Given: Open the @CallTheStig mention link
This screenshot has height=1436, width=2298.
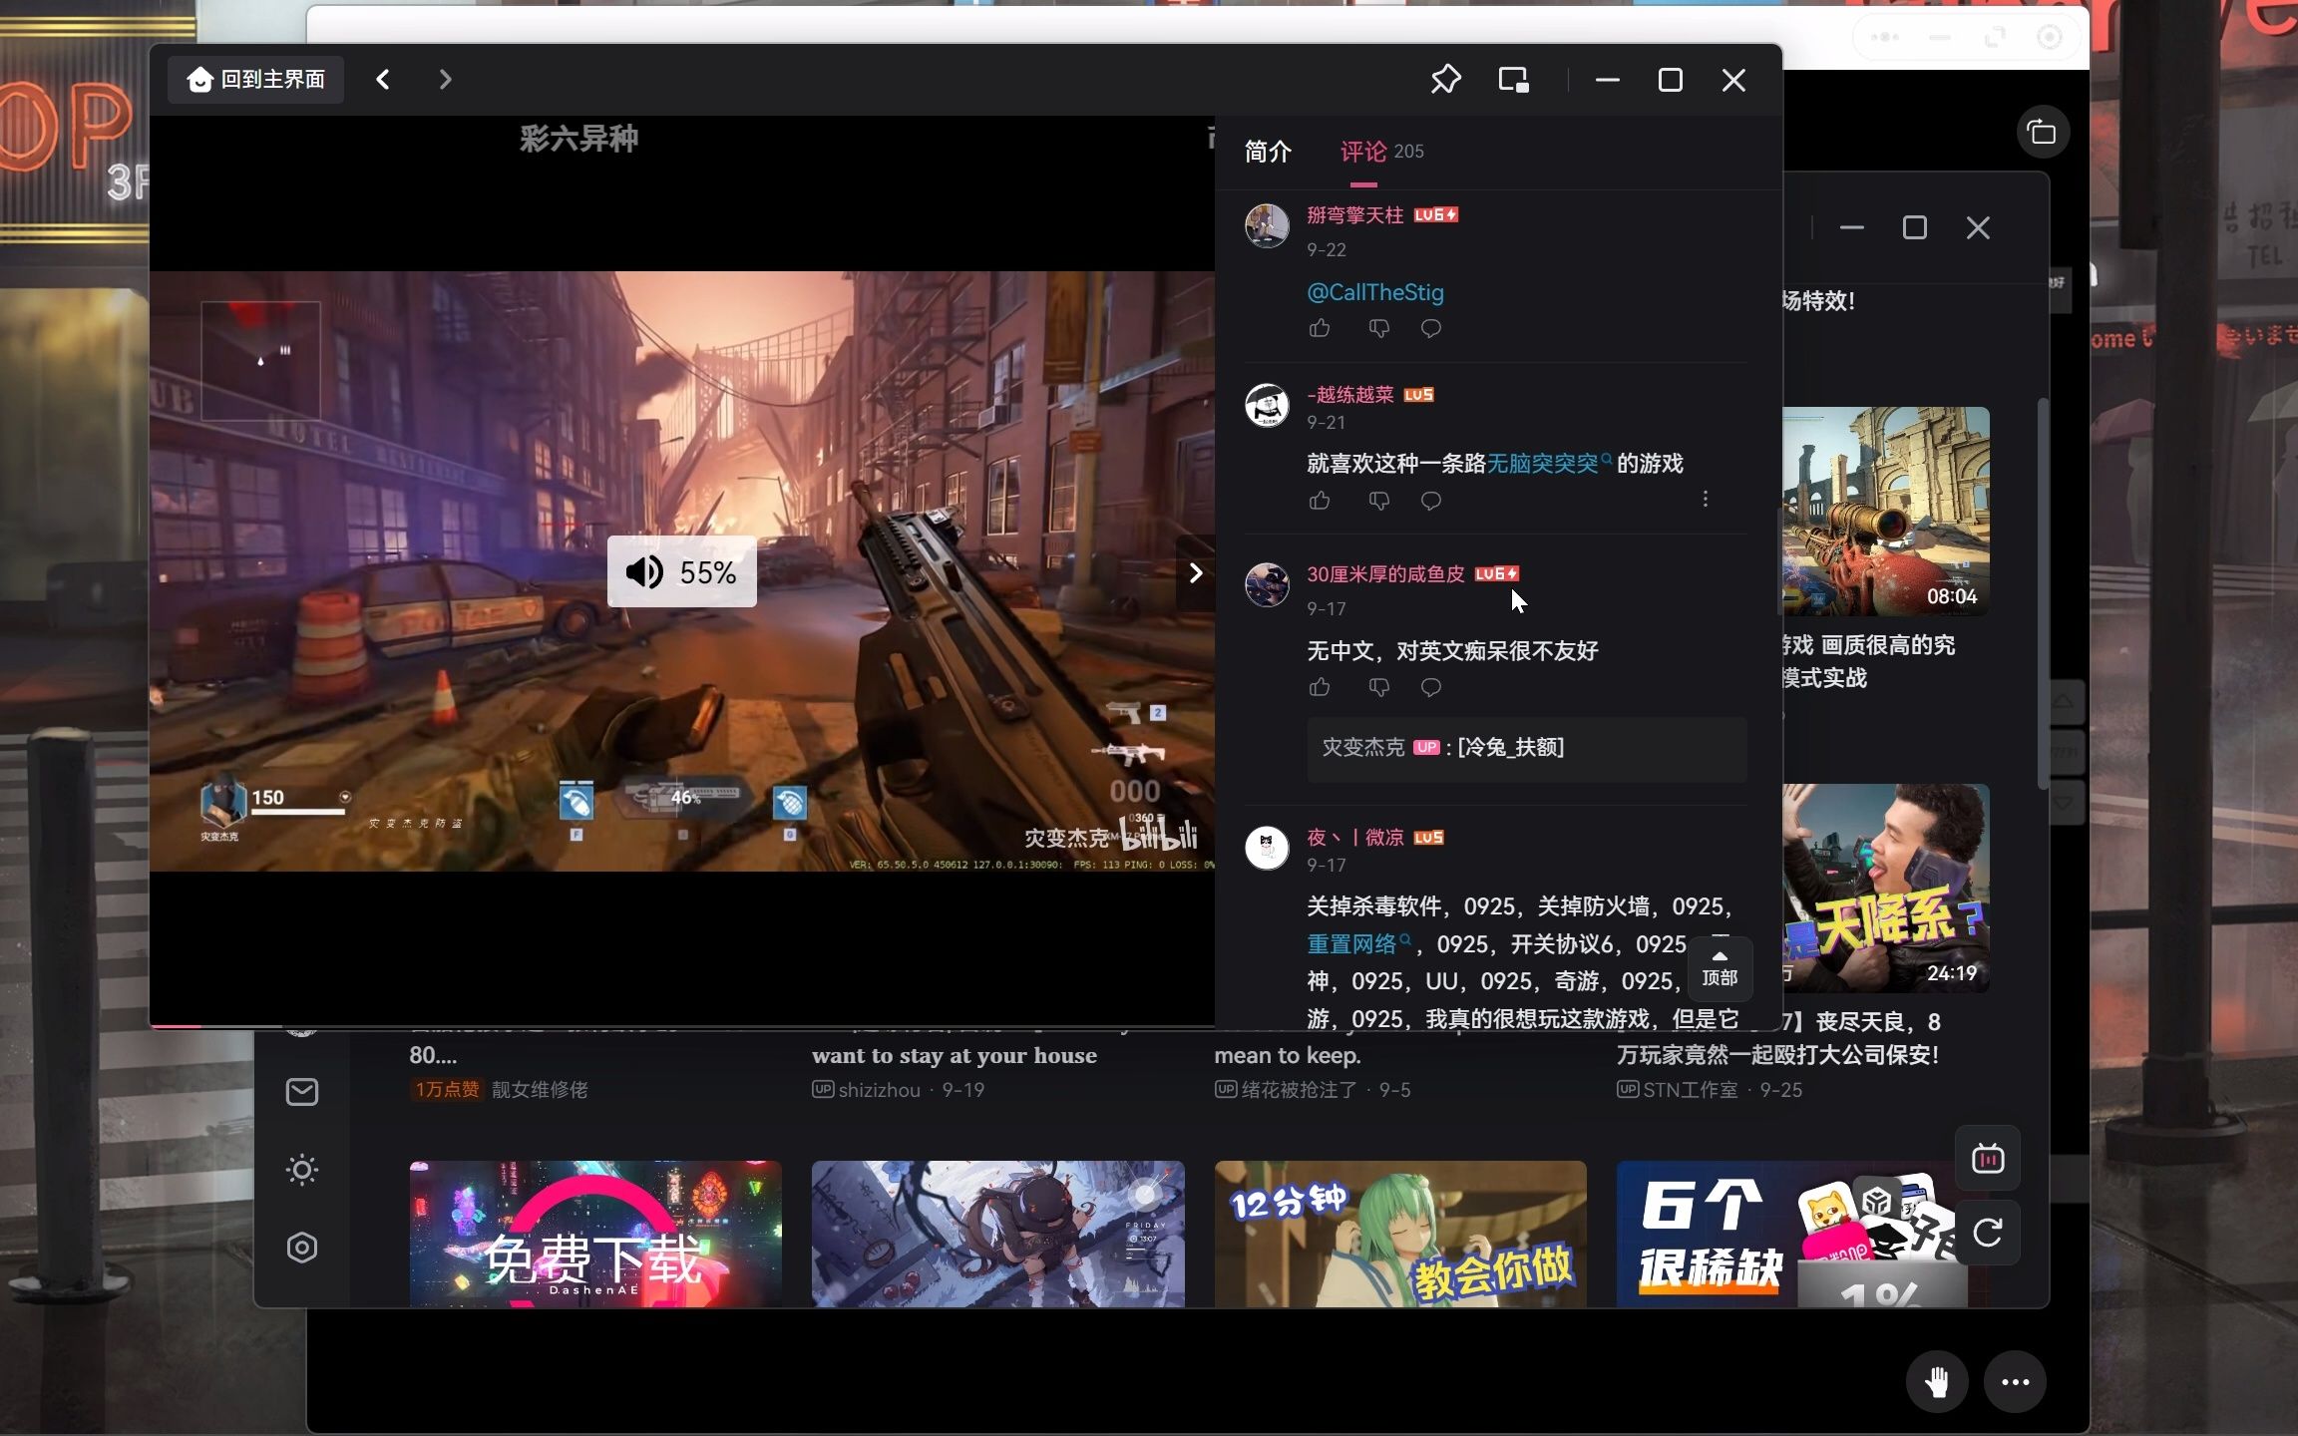Looking at the screenshot, I should coord(1375,292).
